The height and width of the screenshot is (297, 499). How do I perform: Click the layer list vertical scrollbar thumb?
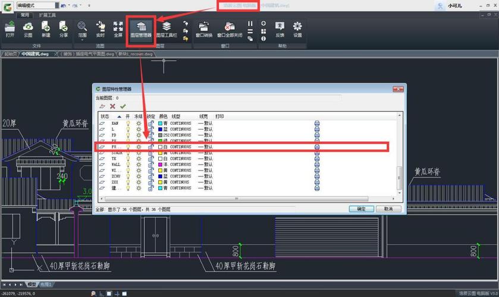coord(399,178)
